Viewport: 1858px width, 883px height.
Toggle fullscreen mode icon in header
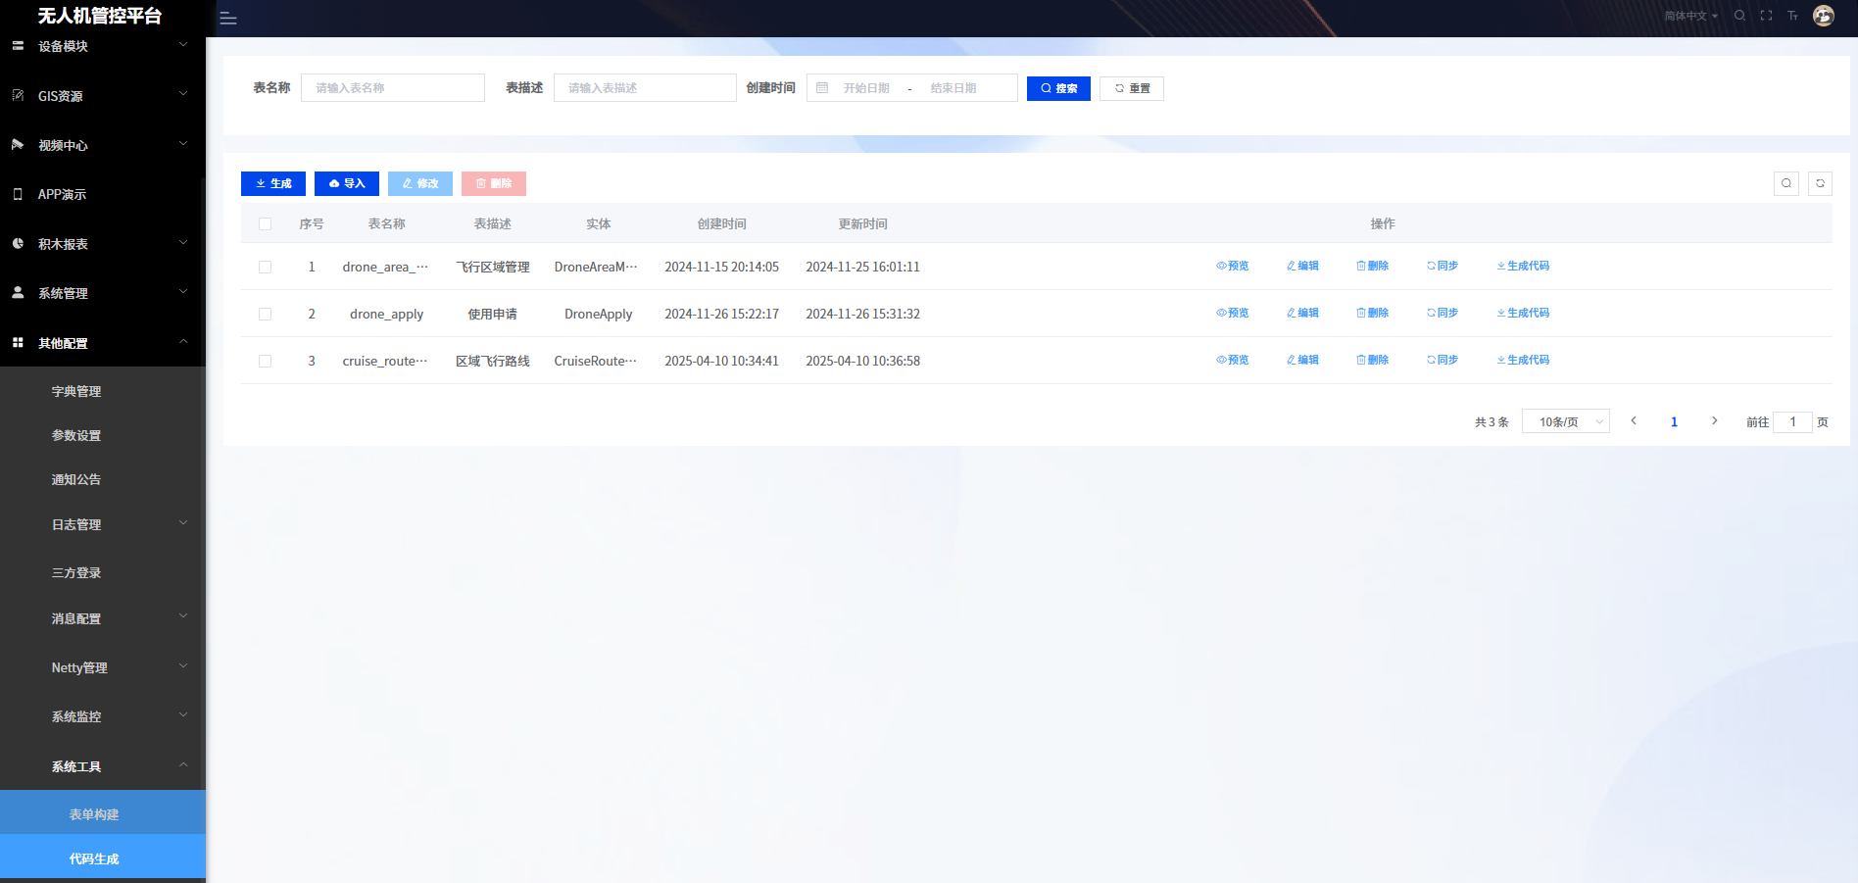tap(1766, 16)
